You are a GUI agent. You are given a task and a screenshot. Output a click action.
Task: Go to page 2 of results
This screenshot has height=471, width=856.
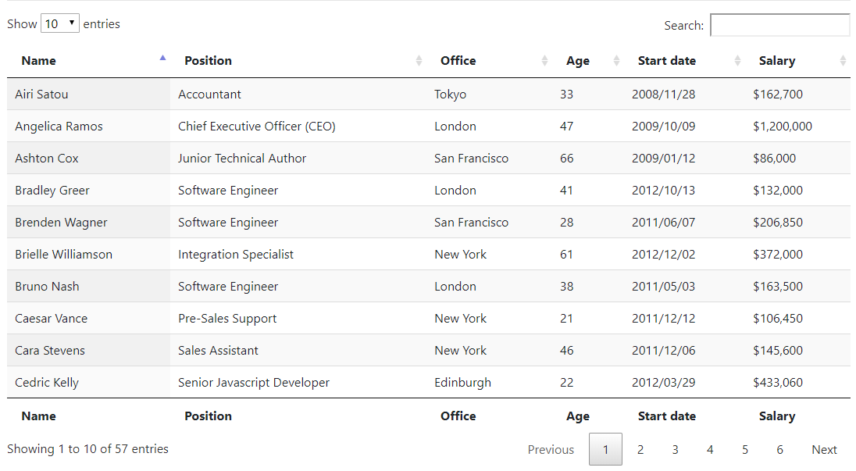[x=640, y=450]
